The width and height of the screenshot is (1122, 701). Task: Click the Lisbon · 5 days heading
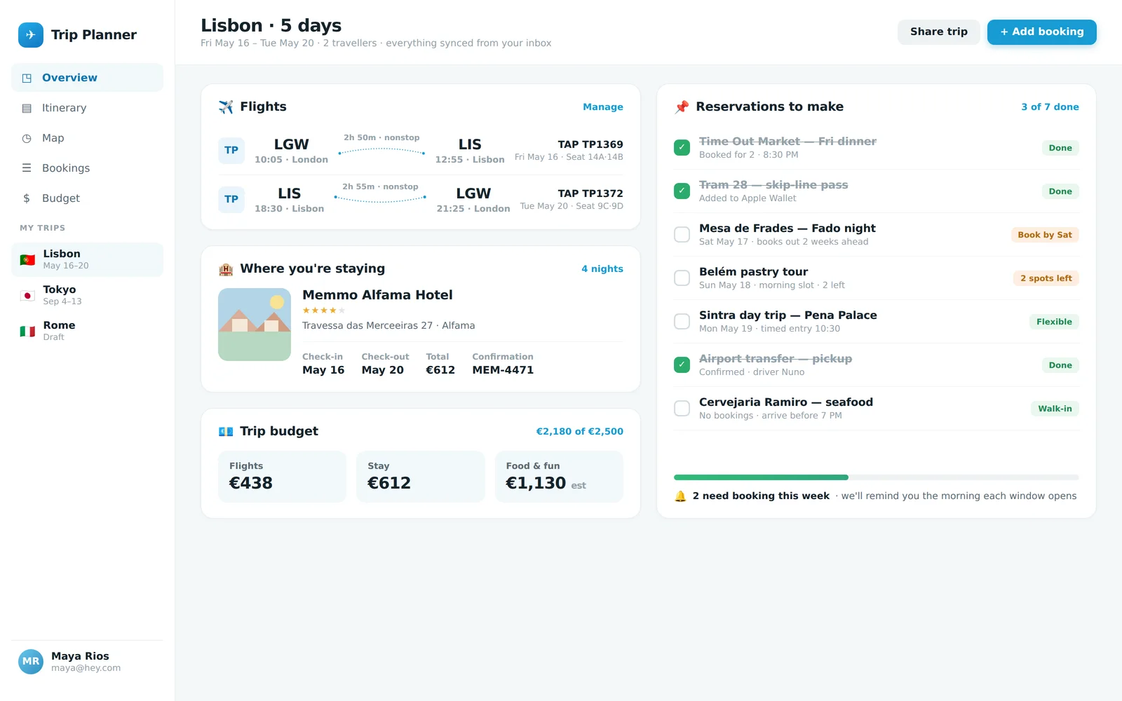pos(271,25)
